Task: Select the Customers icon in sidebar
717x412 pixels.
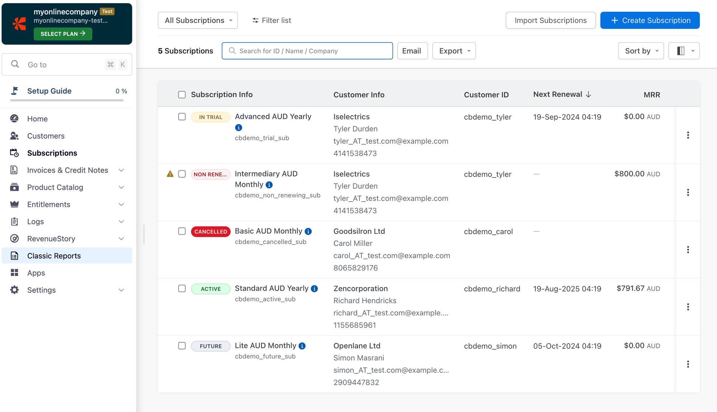Action: point(14,136)
